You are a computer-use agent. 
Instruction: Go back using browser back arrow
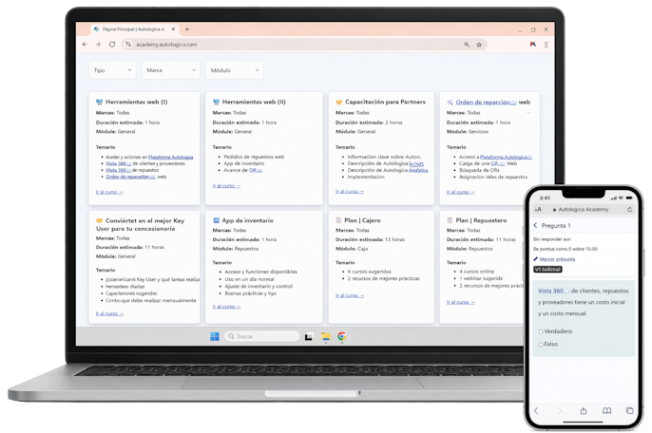coord(85,44)
